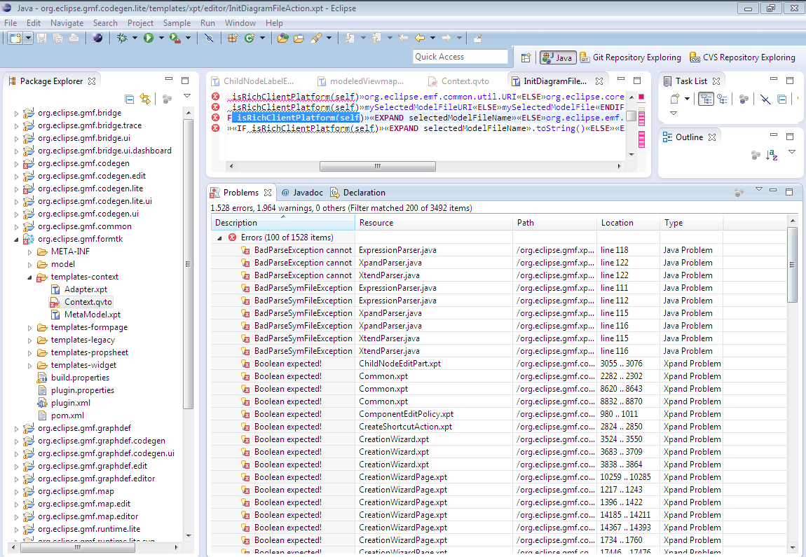Click the crossed-out icon in Task List toolbar
This screenshot has width=806, height=557.
[x=765, y=99]
